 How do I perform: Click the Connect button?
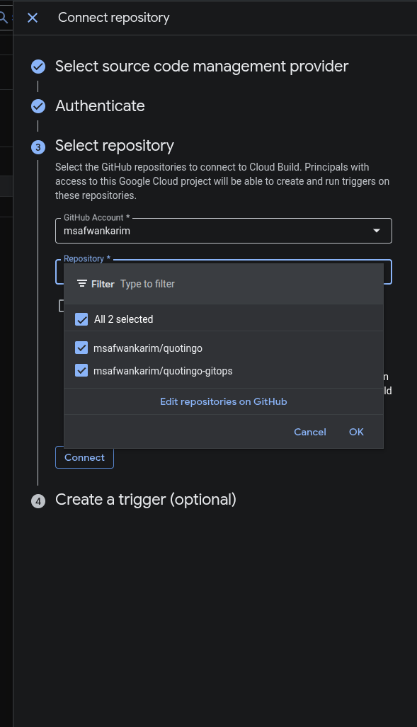(x=84, y=457)
